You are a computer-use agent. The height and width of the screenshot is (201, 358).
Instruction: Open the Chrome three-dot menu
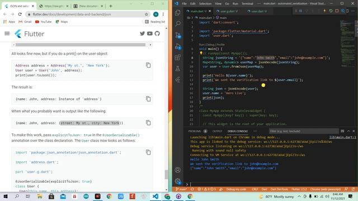click(x=163, y=14)
